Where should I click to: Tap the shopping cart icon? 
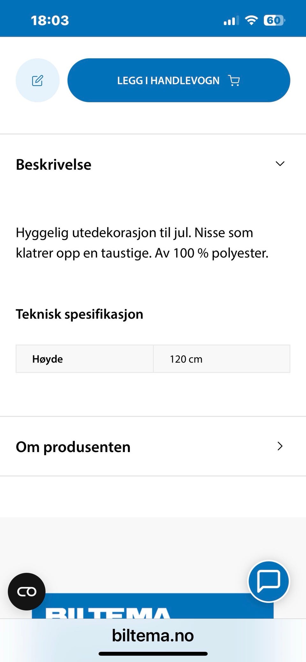click(234, 81)
